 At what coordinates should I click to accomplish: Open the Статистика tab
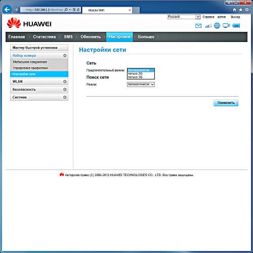44,37
